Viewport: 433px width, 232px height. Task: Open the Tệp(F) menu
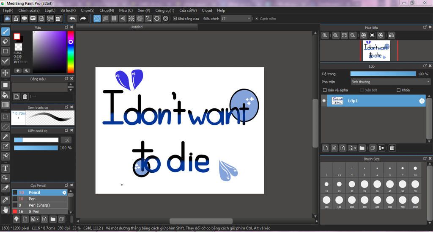[8, 11]
